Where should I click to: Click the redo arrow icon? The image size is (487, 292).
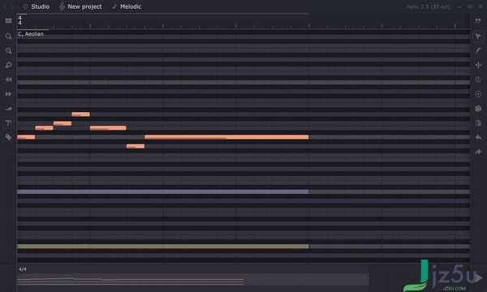[x=478, y=152]
